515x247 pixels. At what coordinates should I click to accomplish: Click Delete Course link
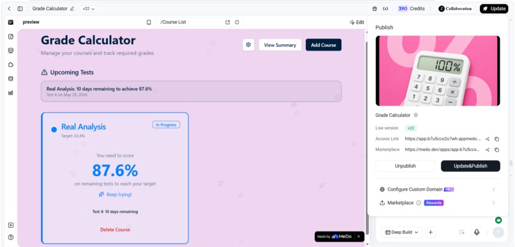coord(115,230)
